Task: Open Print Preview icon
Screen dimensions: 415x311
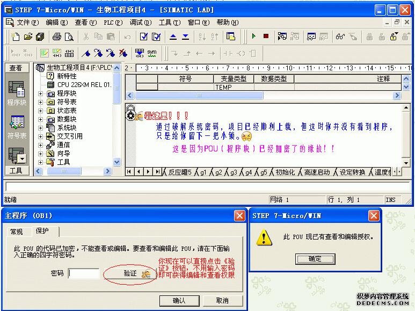Action: (x=69, y=37)
